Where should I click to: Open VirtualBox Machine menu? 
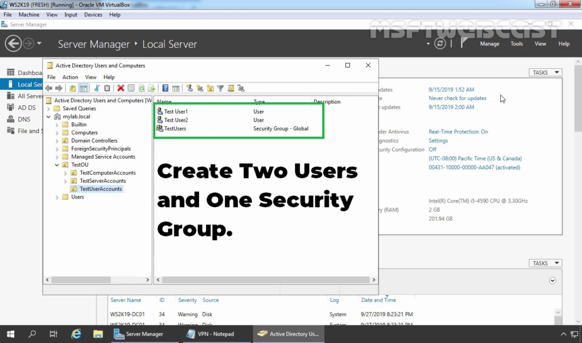tap(29, 15)
